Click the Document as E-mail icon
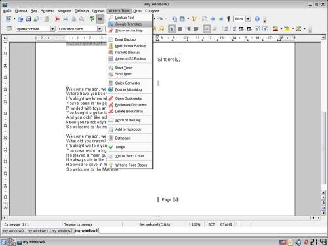 37,19
